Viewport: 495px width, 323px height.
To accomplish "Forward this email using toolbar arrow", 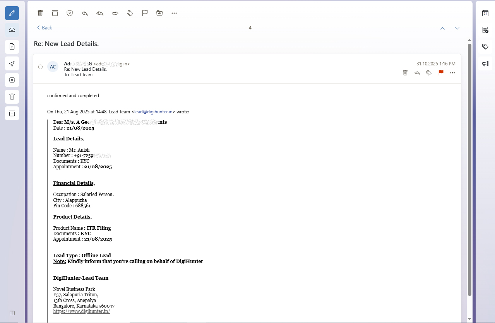I will pyautogui.click(x=115, y=13).
